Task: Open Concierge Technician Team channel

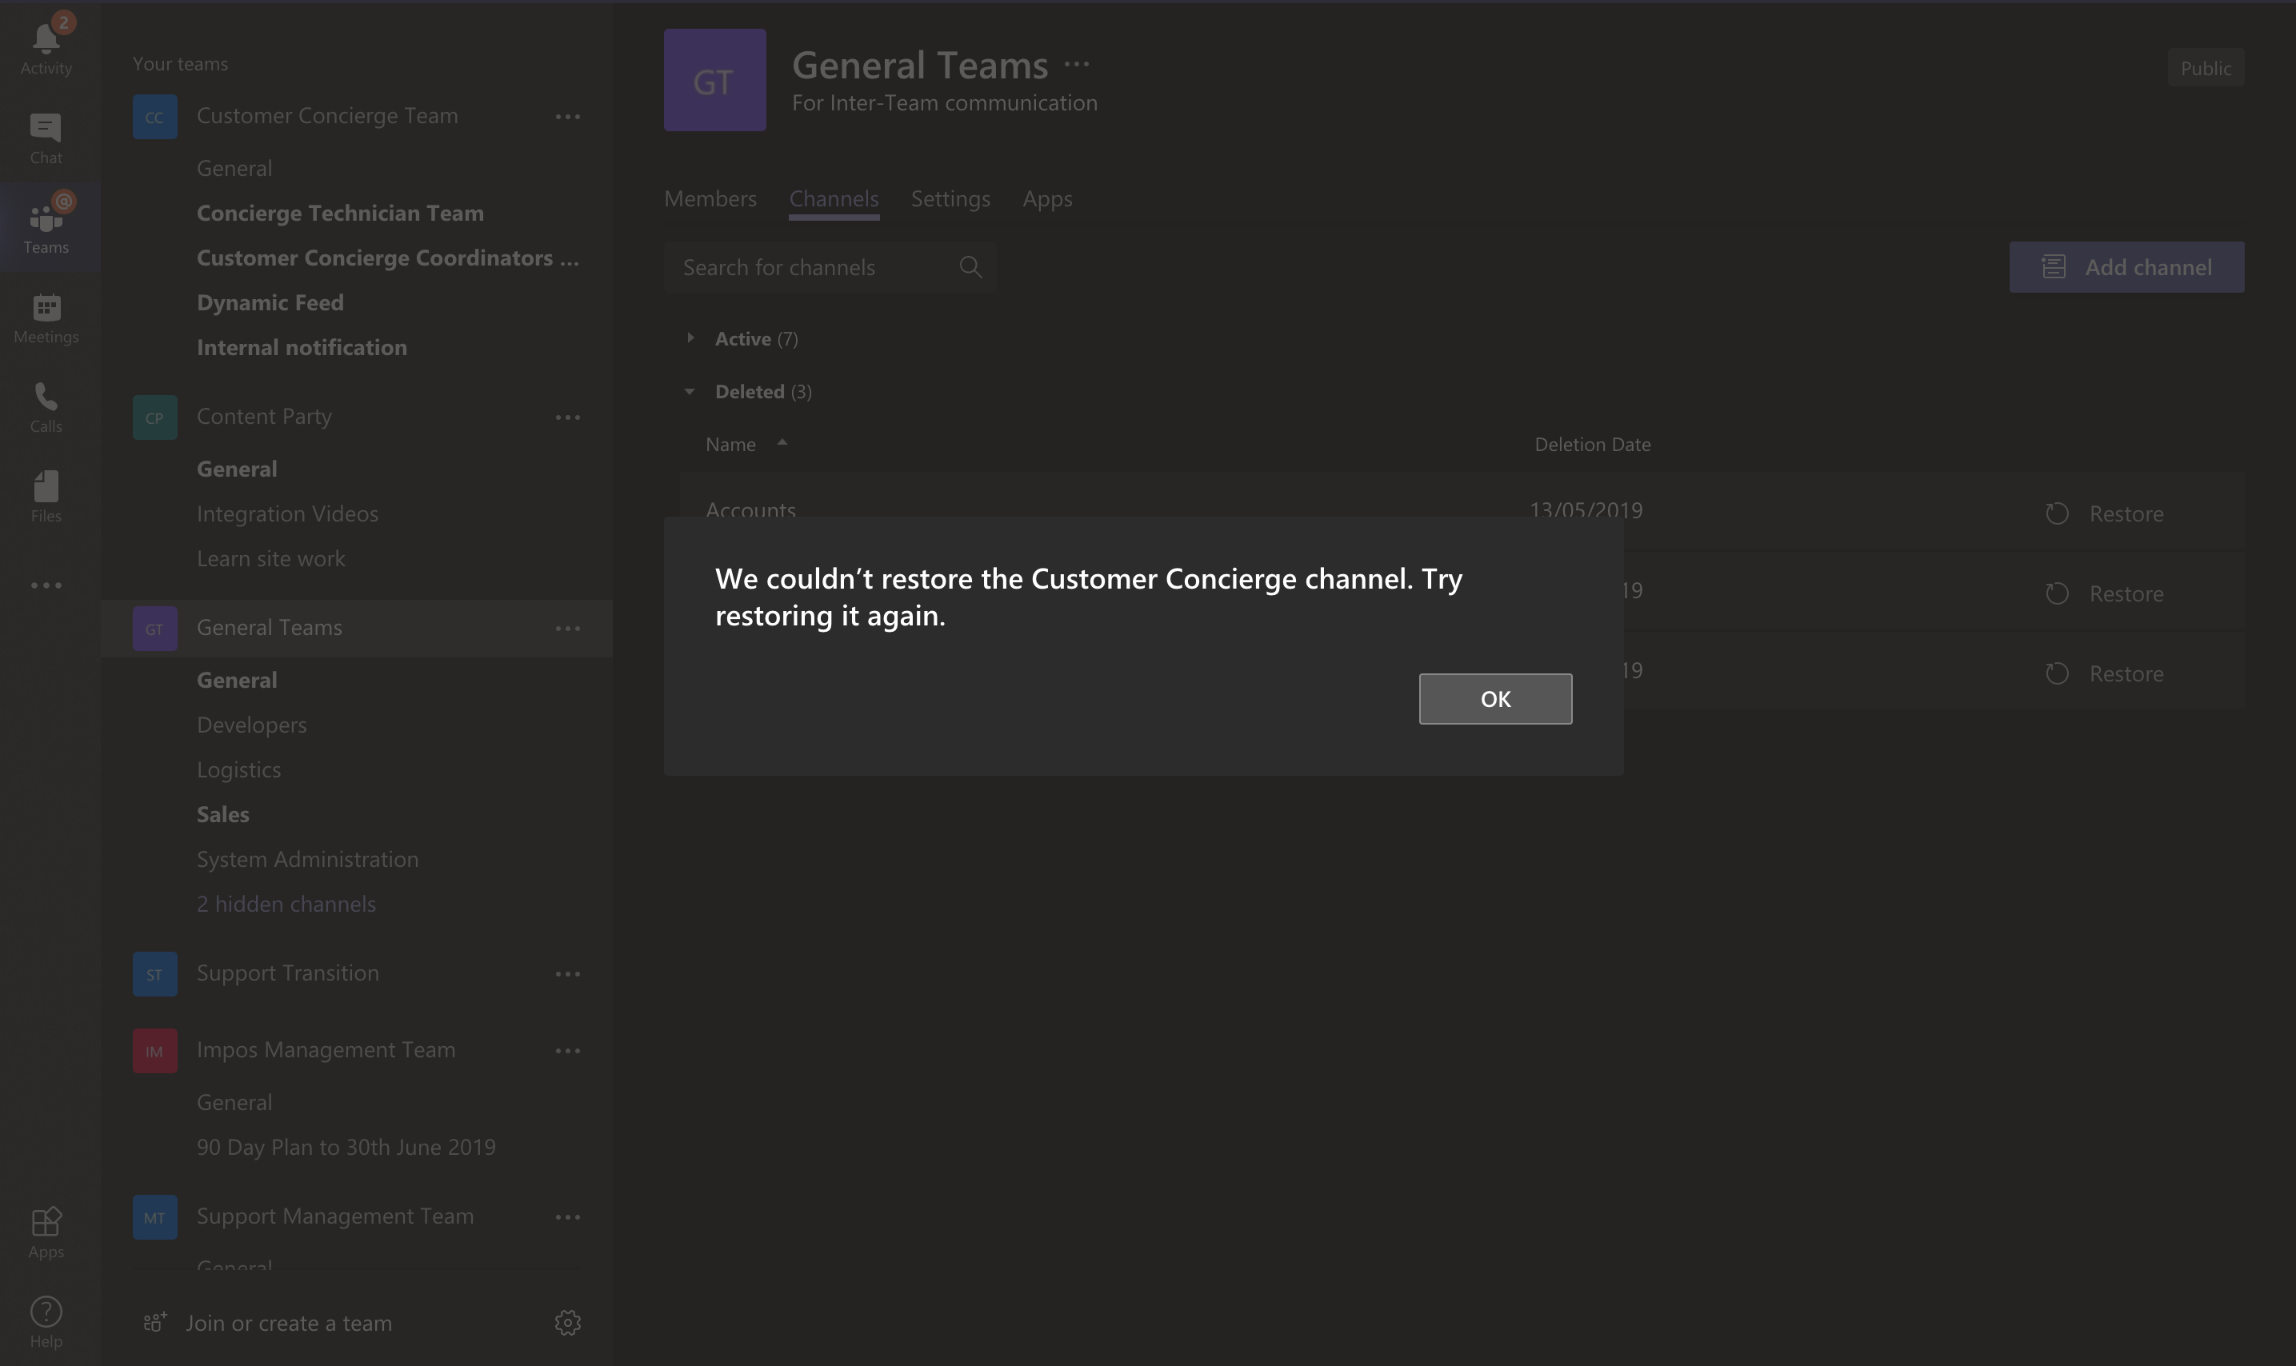Action: (x=340, y=213)
